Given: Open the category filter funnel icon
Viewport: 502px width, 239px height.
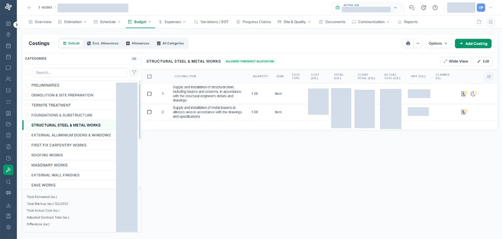Looking at the screenshot, I should [x=134, y=72].
